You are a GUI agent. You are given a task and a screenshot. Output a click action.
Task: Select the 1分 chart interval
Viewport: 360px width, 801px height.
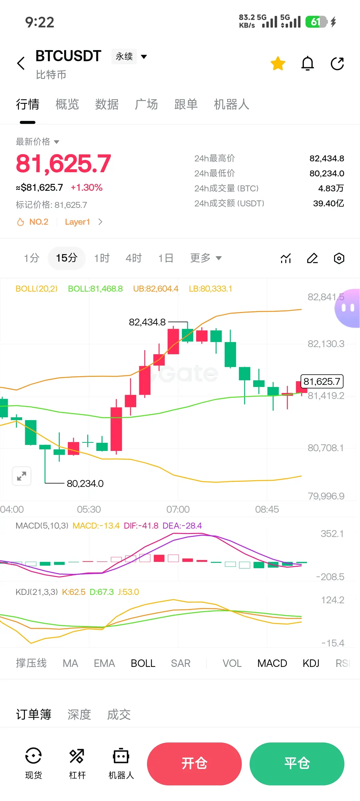(x=32, y=258)
